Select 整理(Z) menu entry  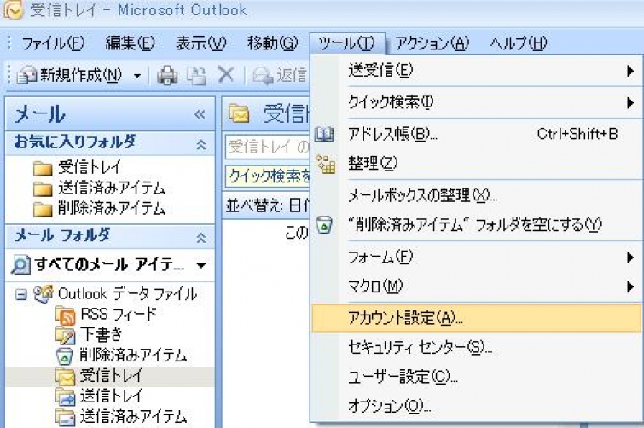click(477, 164)
